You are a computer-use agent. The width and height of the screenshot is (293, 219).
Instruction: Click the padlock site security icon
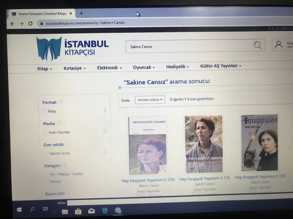(x=42, y=23)
